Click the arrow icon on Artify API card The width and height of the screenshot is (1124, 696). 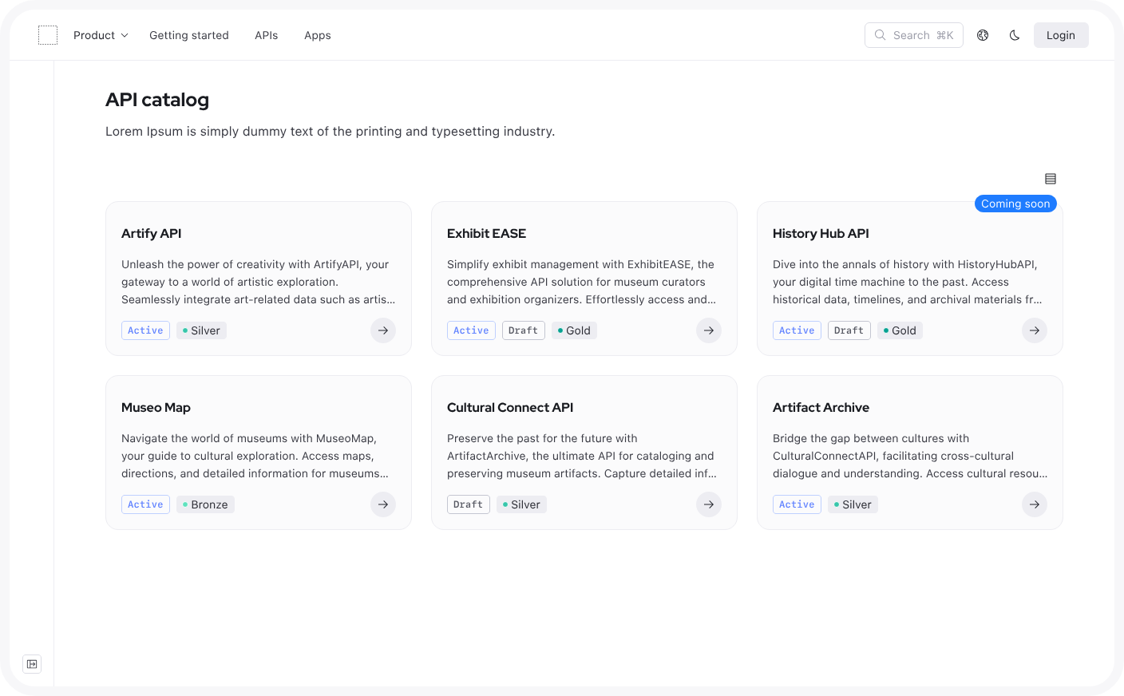click(383, 330)
